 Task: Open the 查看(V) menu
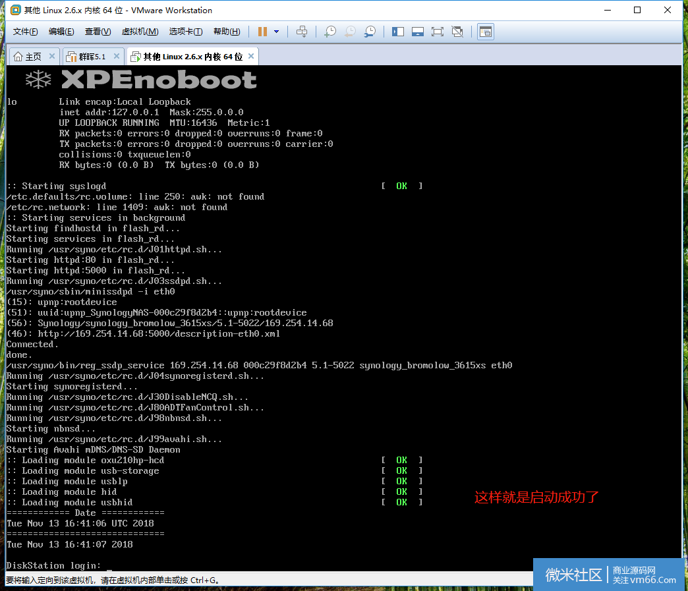coord(98,32)
